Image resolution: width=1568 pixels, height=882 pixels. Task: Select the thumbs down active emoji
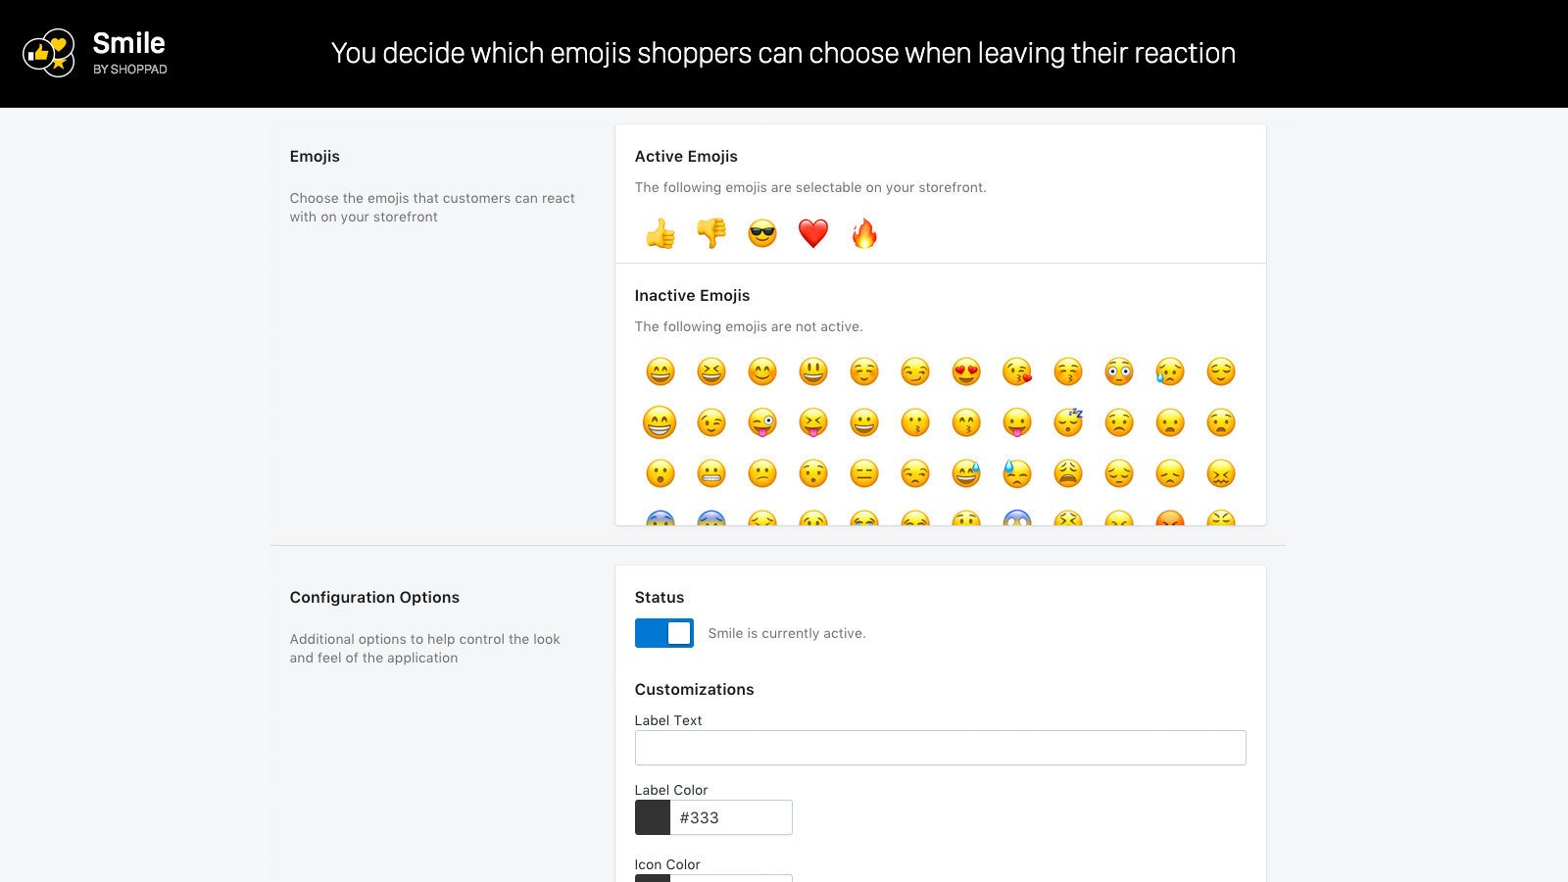(x=710, y=233)
